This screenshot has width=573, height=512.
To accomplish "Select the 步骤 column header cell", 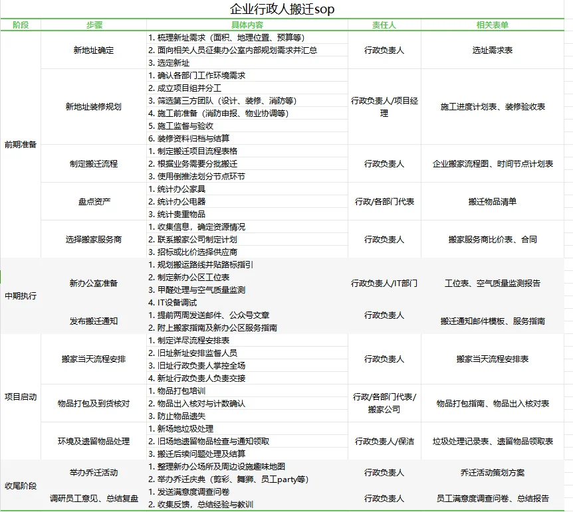I will pos(94,25).
